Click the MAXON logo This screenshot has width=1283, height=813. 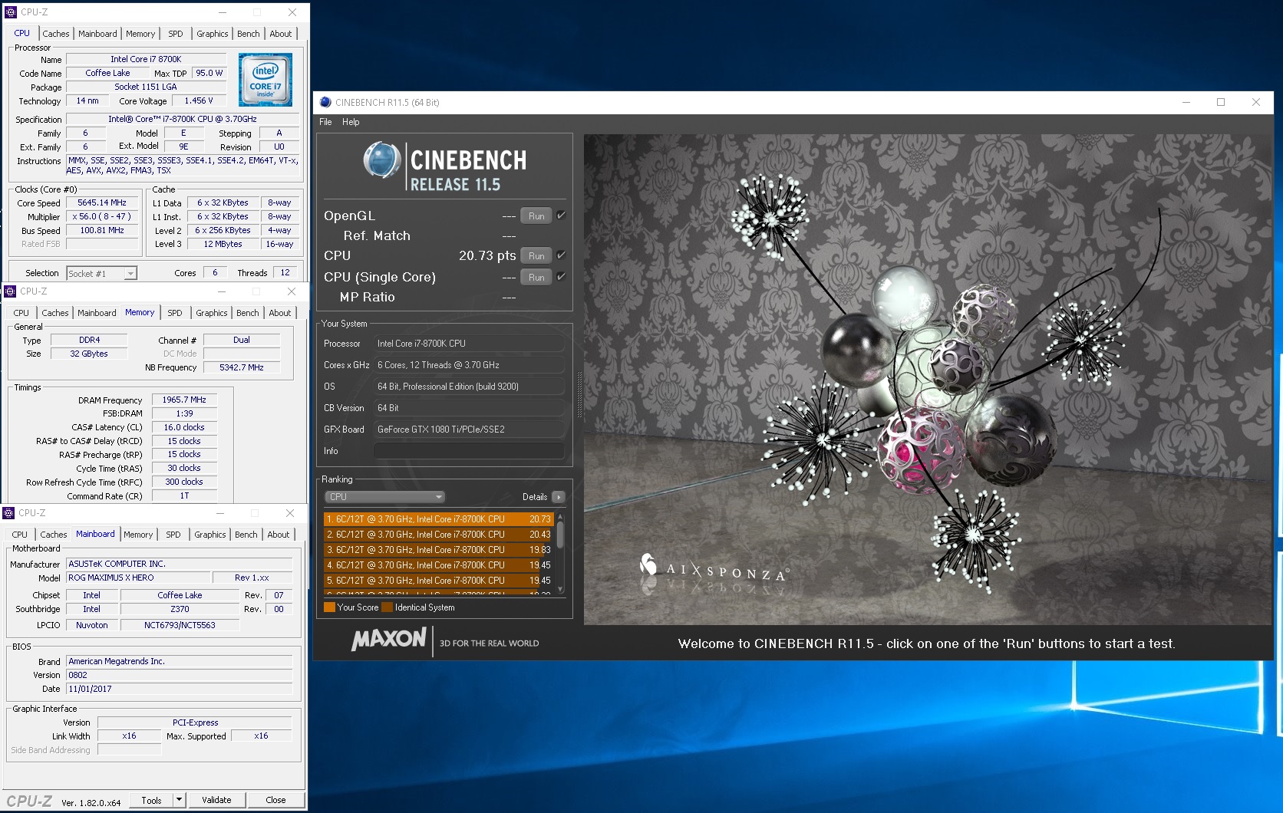pos(389,640)
